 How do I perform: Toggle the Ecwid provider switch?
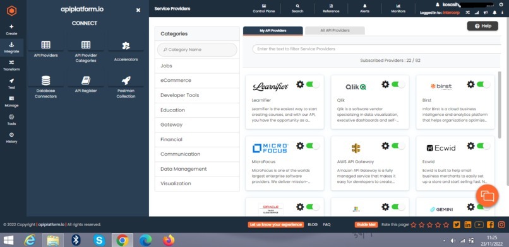click(483, 146)
